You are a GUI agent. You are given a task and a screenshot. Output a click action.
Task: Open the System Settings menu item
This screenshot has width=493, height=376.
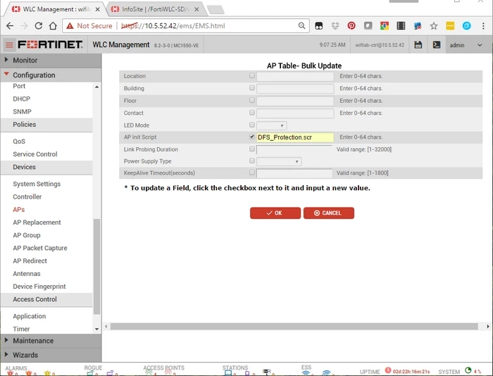point(37,184)
